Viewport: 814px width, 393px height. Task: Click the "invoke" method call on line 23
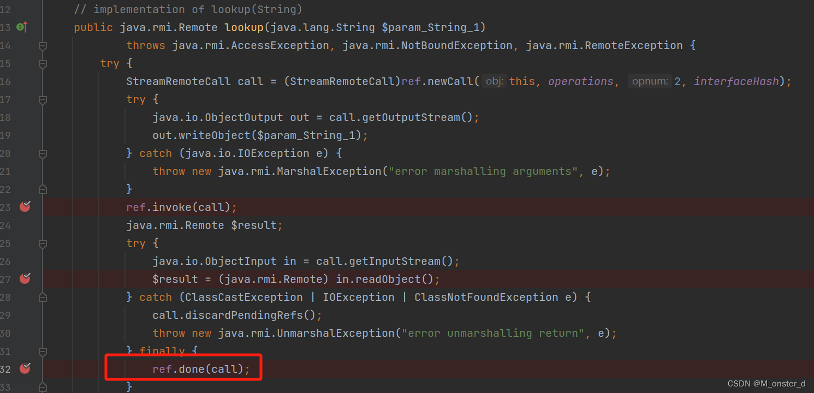pyautogui.click(x=172, y=207)
